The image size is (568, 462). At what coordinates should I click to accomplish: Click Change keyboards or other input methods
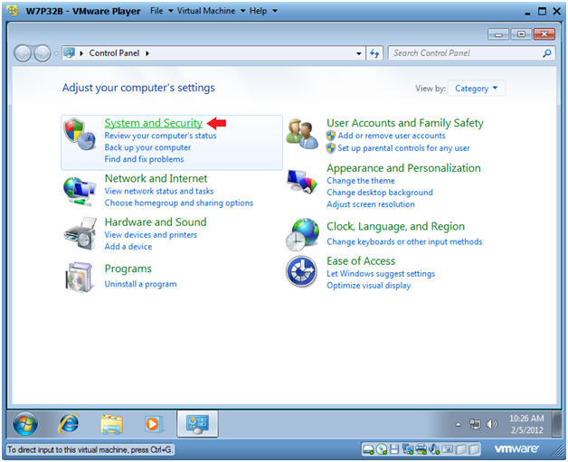click(x=404, y=242)
